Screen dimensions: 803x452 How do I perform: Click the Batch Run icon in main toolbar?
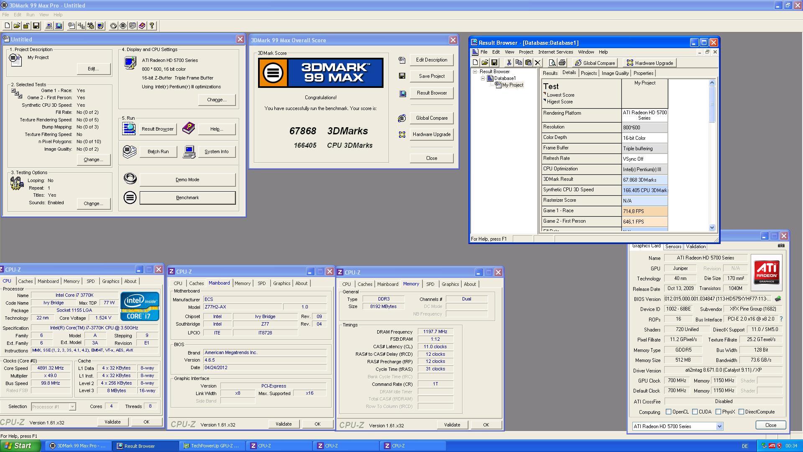(133, 26)
